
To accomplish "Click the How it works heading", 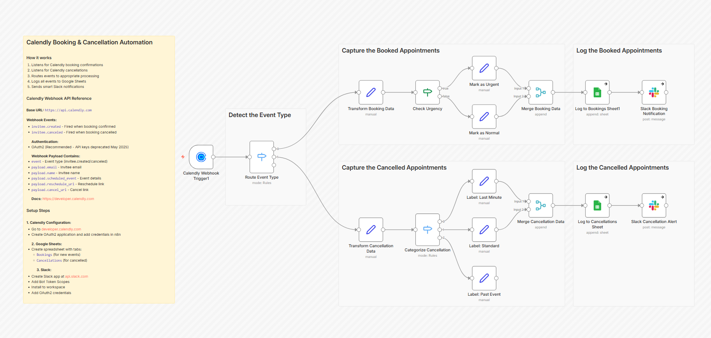I will 39,58.
